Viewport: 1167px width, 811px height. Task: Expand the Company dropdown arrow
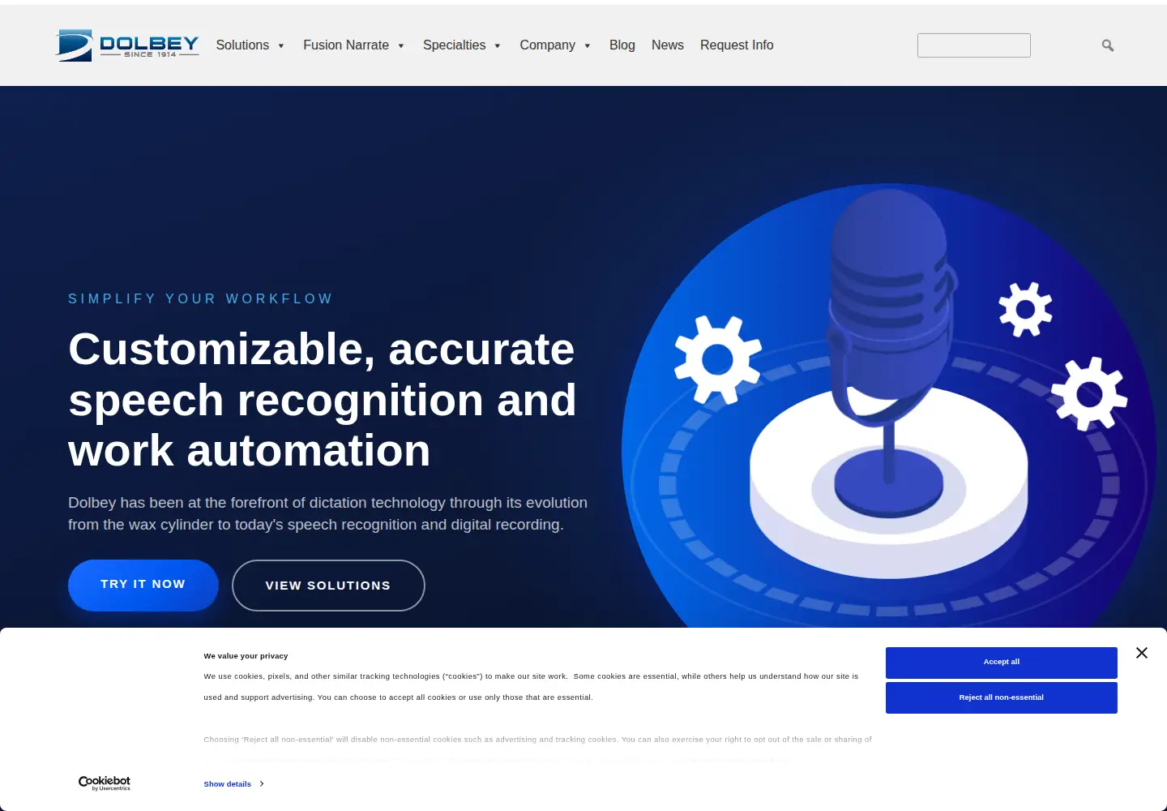point(588,45)
